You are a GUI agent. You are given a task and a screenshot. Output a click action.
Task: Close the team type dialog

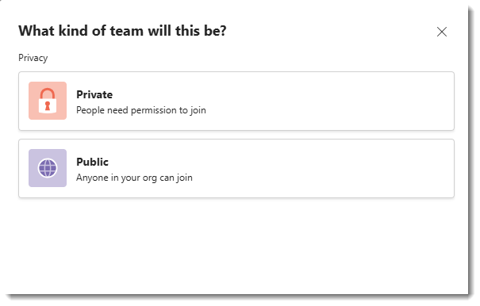pos(441,32)
